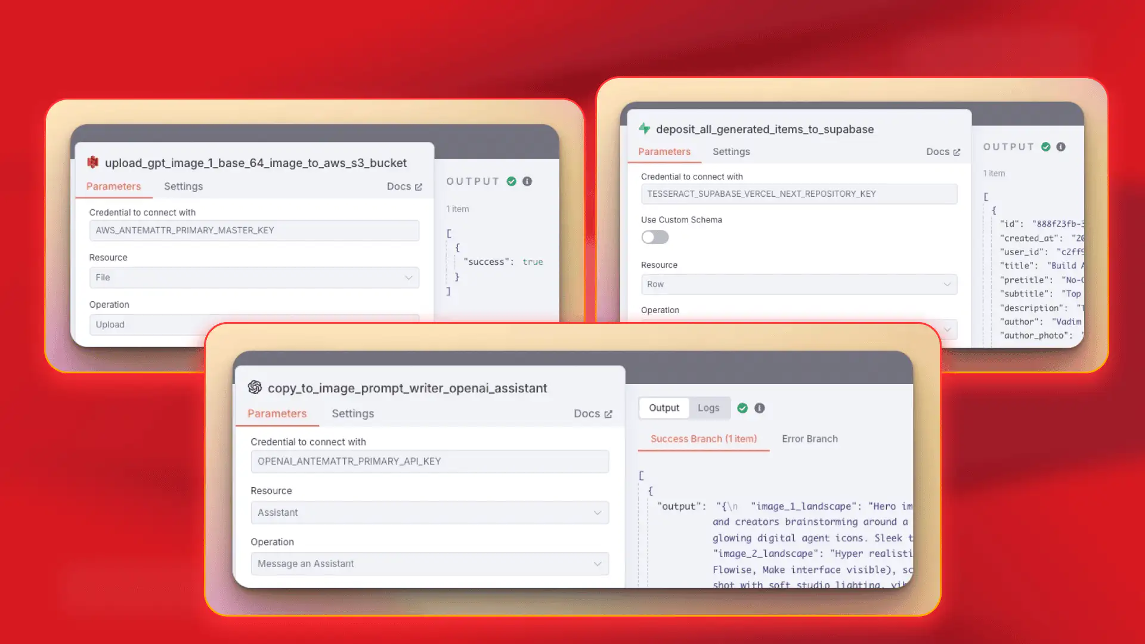The image size is (1145, 644).
Task: Open the Message an Assistant operation dropdown
Action: [429, 563]
